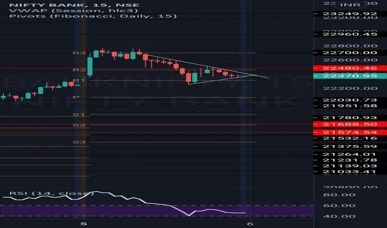Click the 21139.03 price label
The width and height of the screenshot is (387, 228).
(x=350, y=166)
